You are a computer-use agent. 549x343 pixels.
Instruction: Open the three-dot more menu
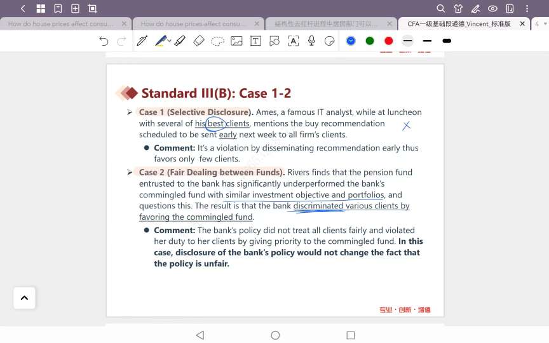coord(527,8)
